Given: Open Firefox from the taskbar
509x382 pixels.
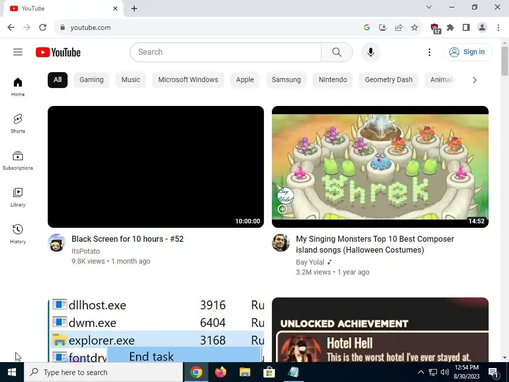Looking at the screenshot, I should coord(220,372).
